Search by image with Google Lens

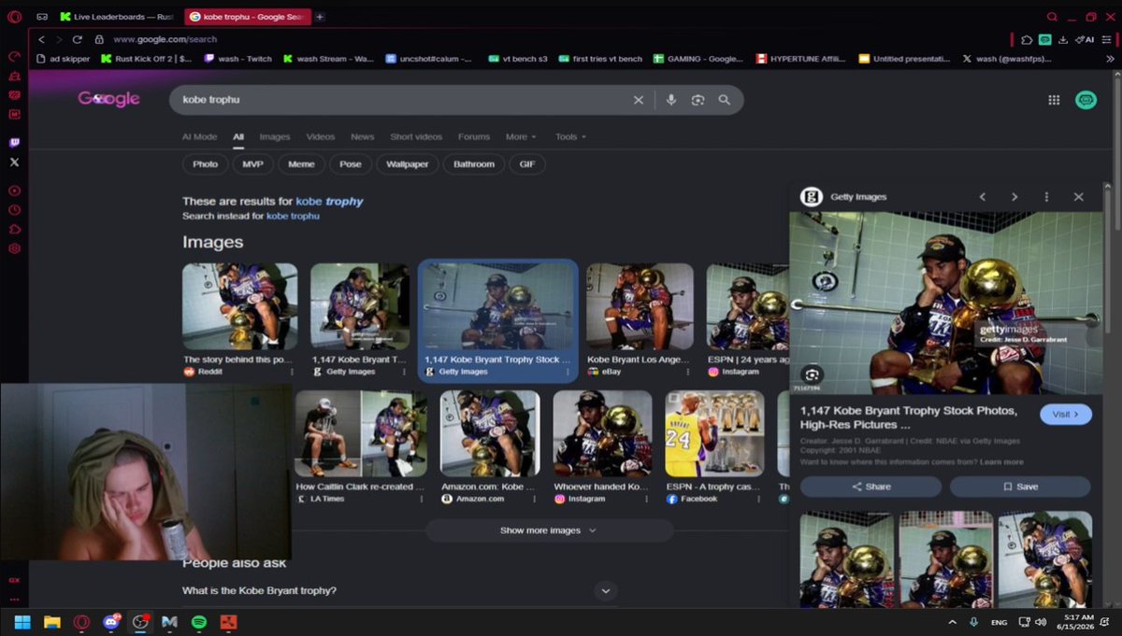pos(698,100)
